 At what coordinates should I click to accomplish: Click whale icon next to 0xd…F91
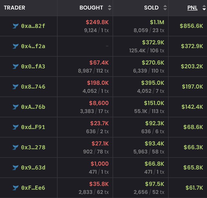point(16,127)
